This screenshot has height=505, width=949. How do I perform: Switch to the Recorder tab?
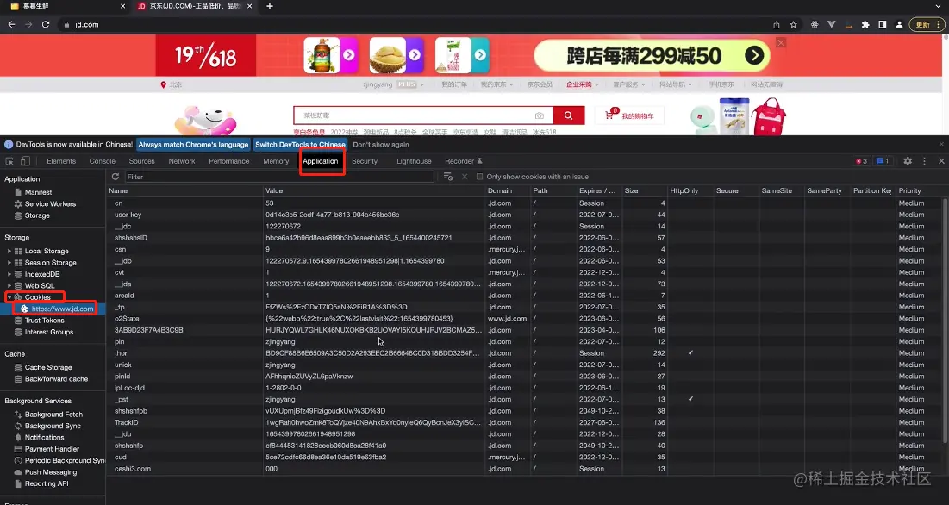(464, 161)
